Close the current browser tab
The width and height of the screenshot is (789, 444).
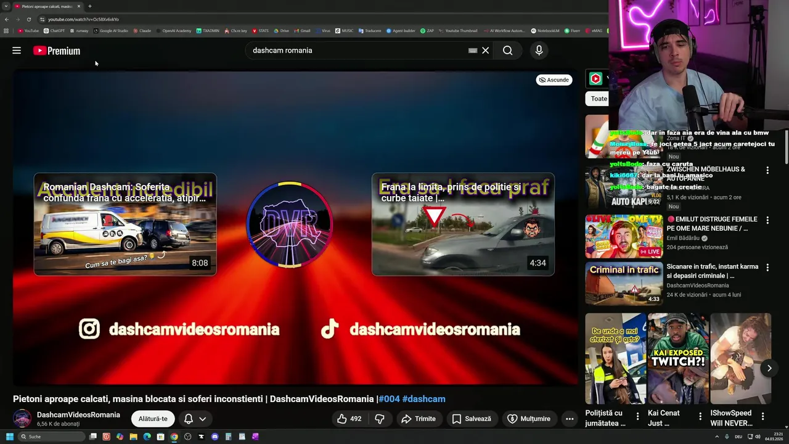pos(79,6)
